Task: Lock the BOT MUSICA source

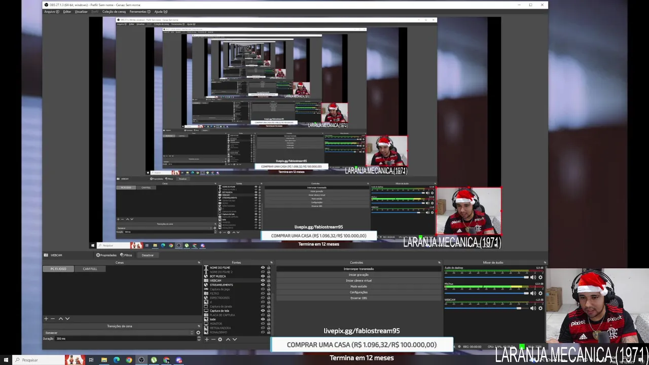Action: (x=269, y=276)
